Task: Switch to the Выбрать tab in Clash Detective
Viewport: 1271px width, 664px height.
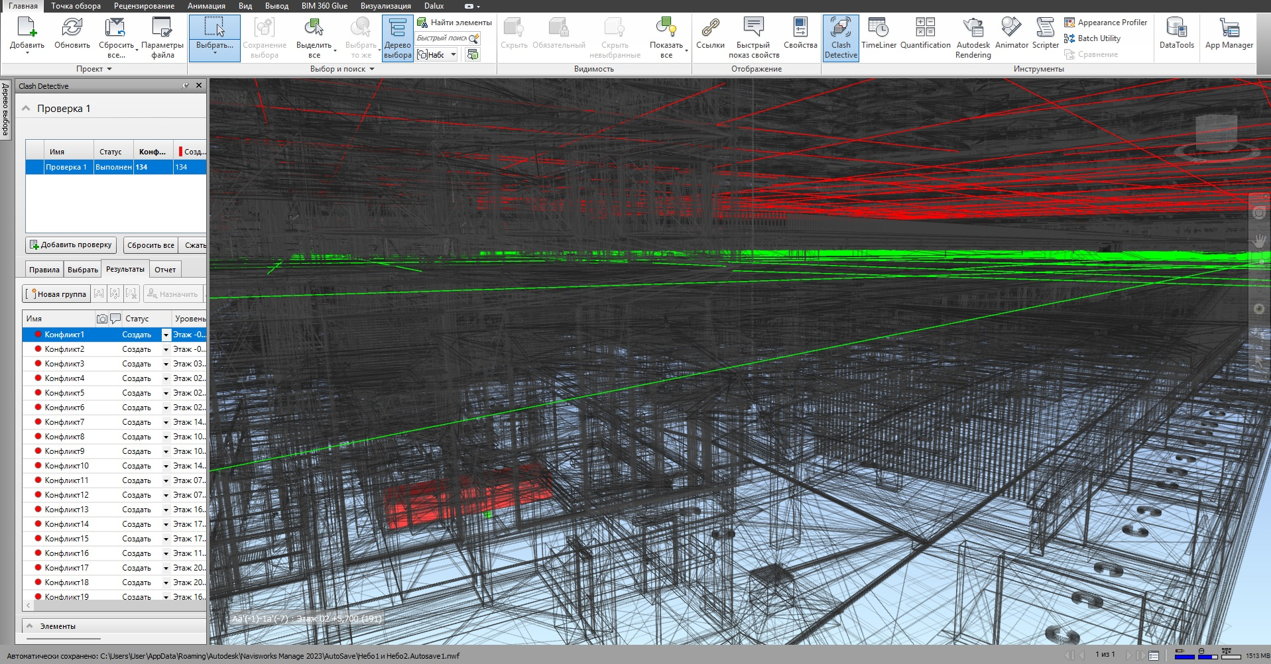Action: [x=82, y=270]
